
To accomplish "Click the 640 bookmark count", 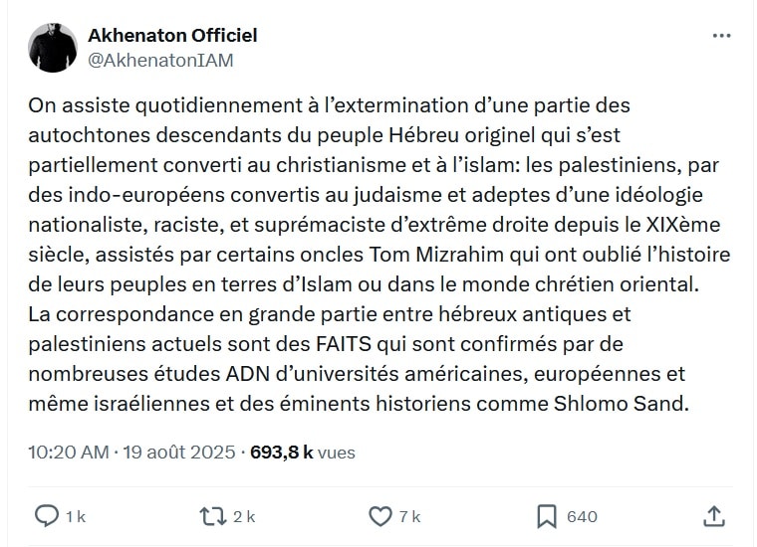I will point(582,516).
